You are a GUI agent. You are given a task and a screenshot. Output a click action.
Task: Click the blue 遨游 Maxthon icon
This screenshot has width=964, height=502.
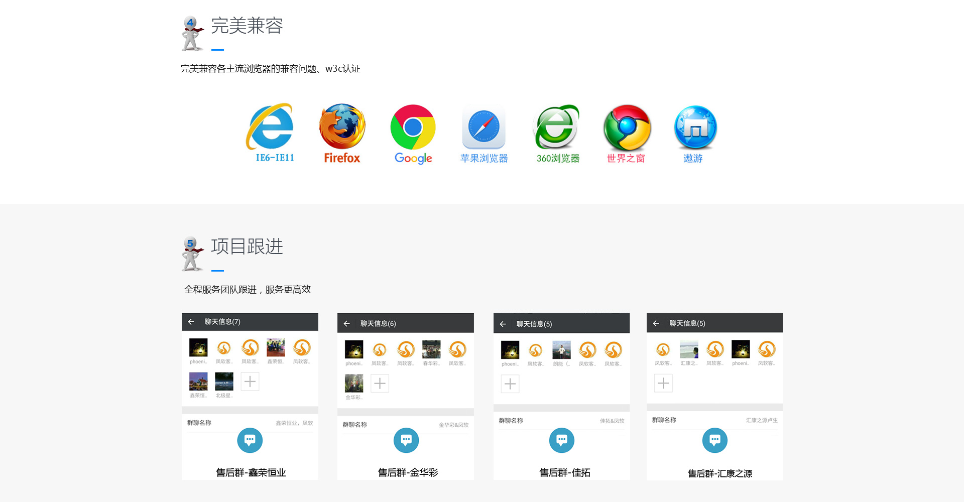point(695,127)
